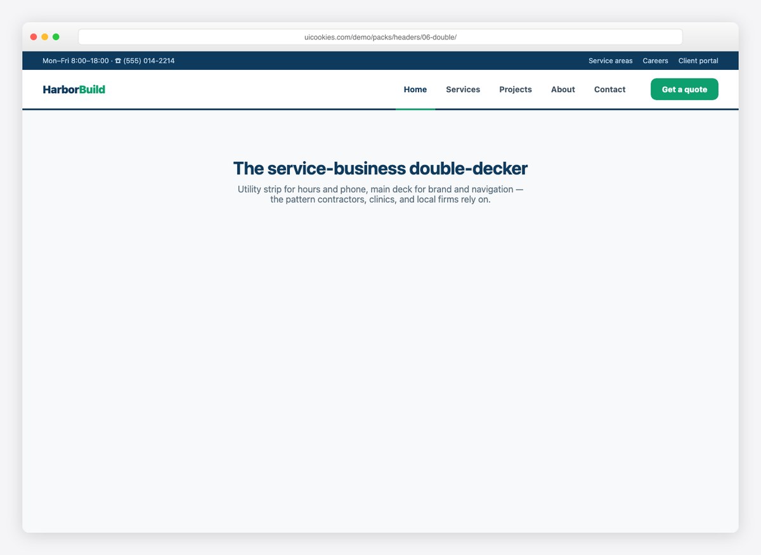Image resolution: width=761 pixels, height=555 pixels.
Task: Click the Get a quote button
Action: tap(684, 89)
